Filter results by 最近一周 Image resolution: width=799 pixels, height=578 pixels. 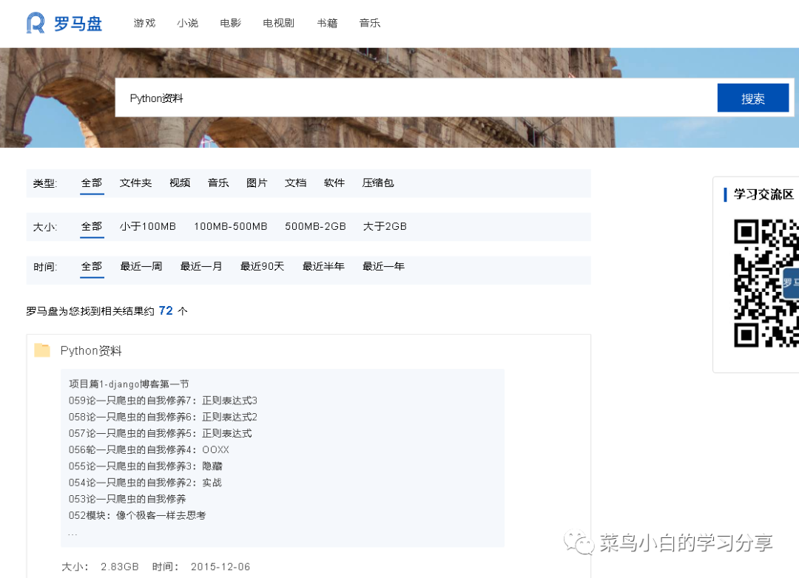click(141, 266)
